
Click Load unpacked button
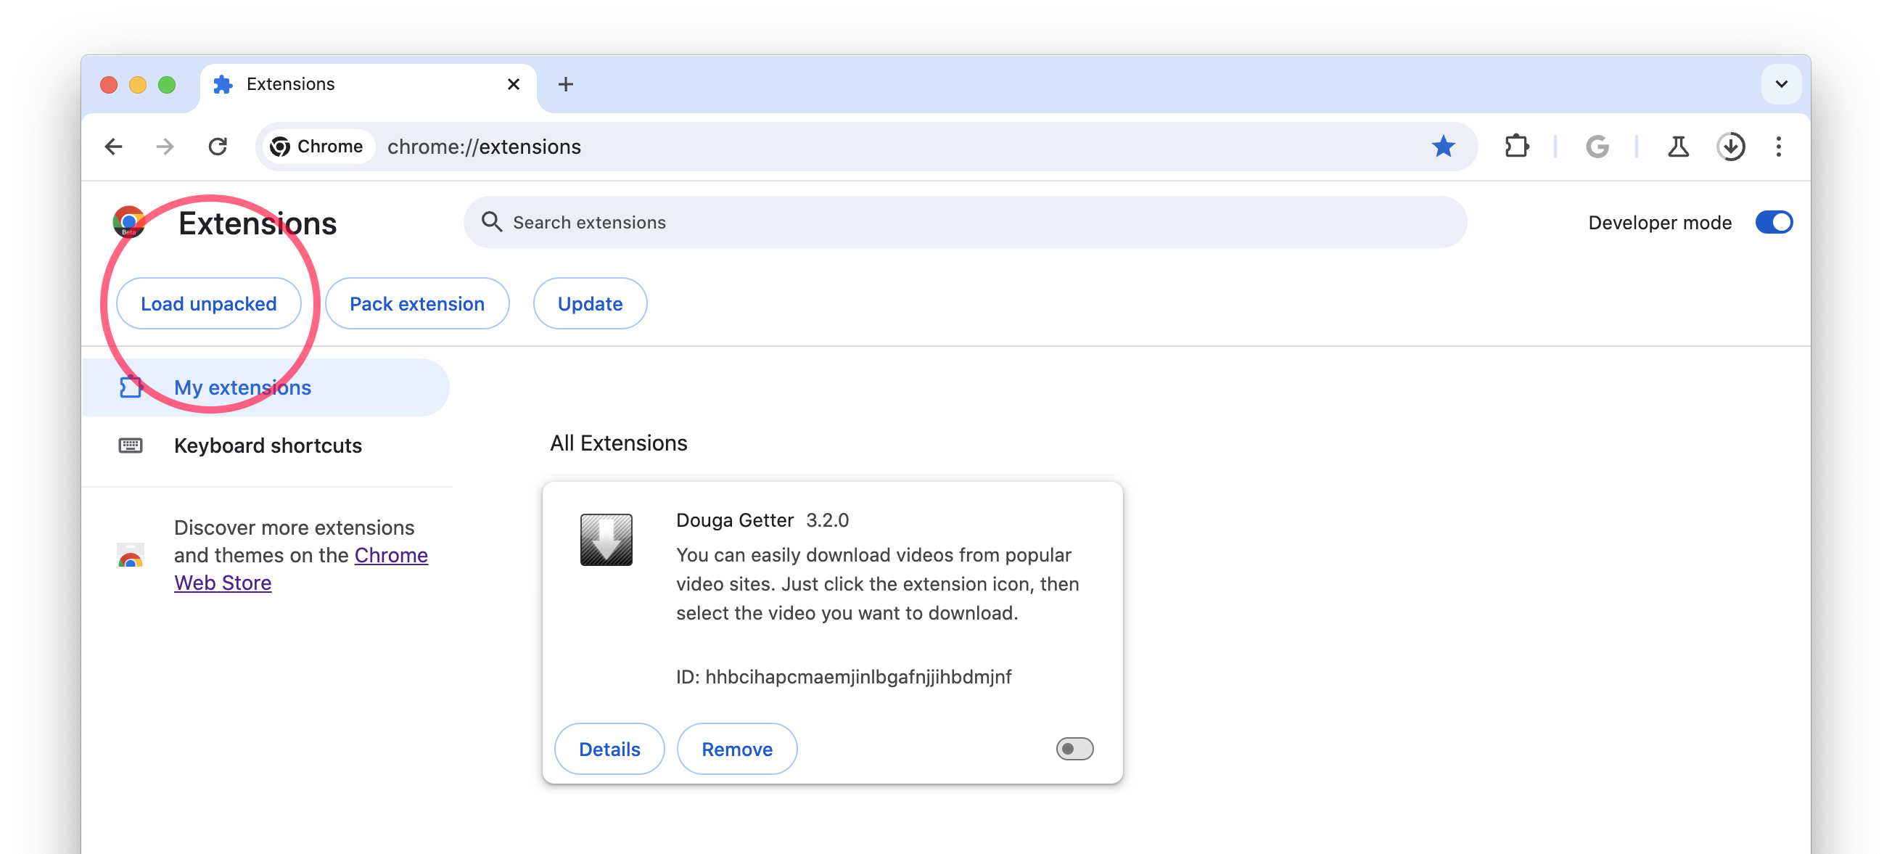point(209,303)
